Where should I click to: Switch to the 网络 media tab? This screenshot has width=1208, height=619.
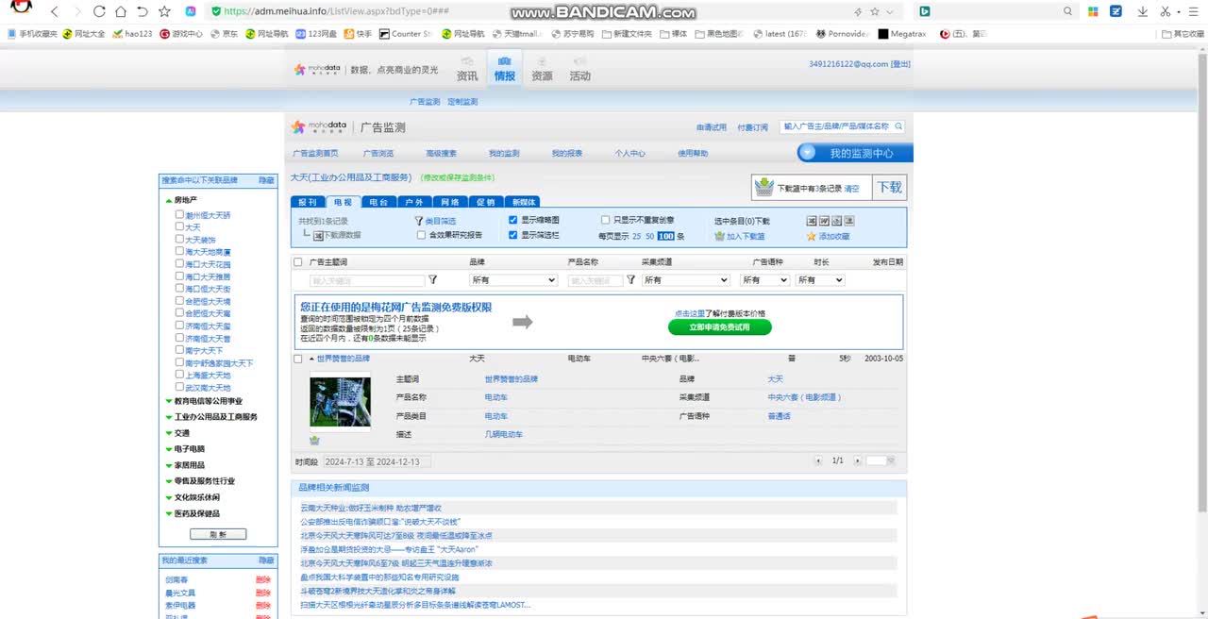[x=450, y=202]
